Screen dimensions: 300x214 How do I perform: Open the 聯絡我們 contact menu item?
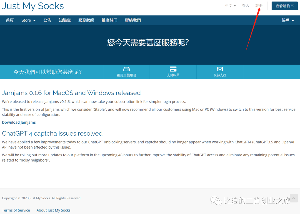click(133, 20)
